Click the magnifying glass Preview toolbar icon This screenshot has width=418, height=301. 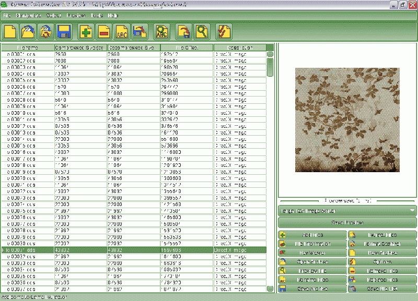click(201, 32)
